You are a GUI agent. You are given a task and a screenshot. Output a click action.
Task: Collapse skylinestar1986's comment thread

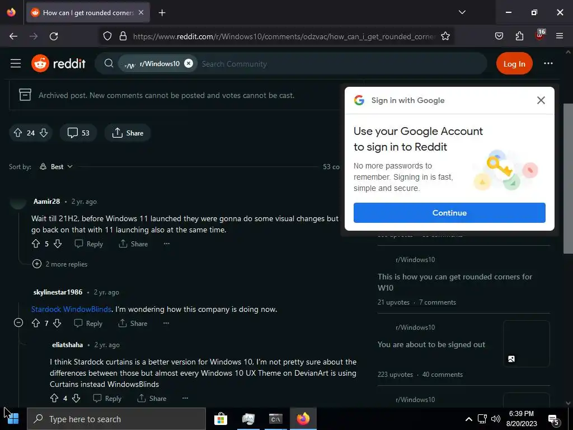[x=18, y=323]
